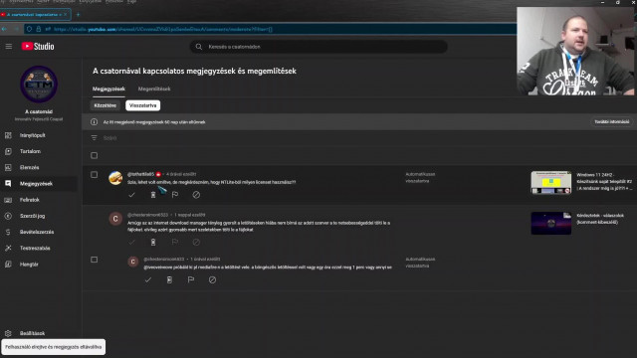
Task: Click the info icon in the notice banner
Action: (94, 121)
